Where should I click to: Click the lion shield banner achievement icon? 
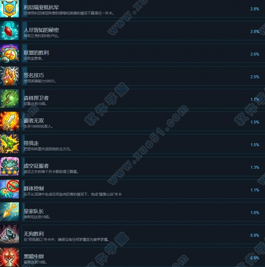tap(10, 9)
